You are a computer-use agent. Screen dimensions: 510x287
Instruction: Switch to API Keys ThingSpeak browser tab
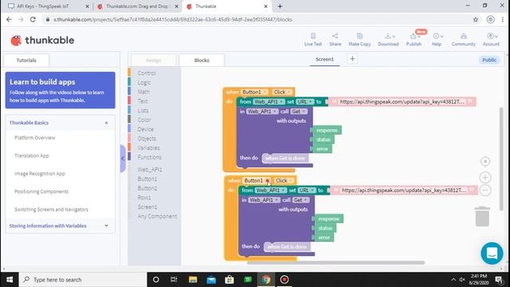click(x=48, y=6)
